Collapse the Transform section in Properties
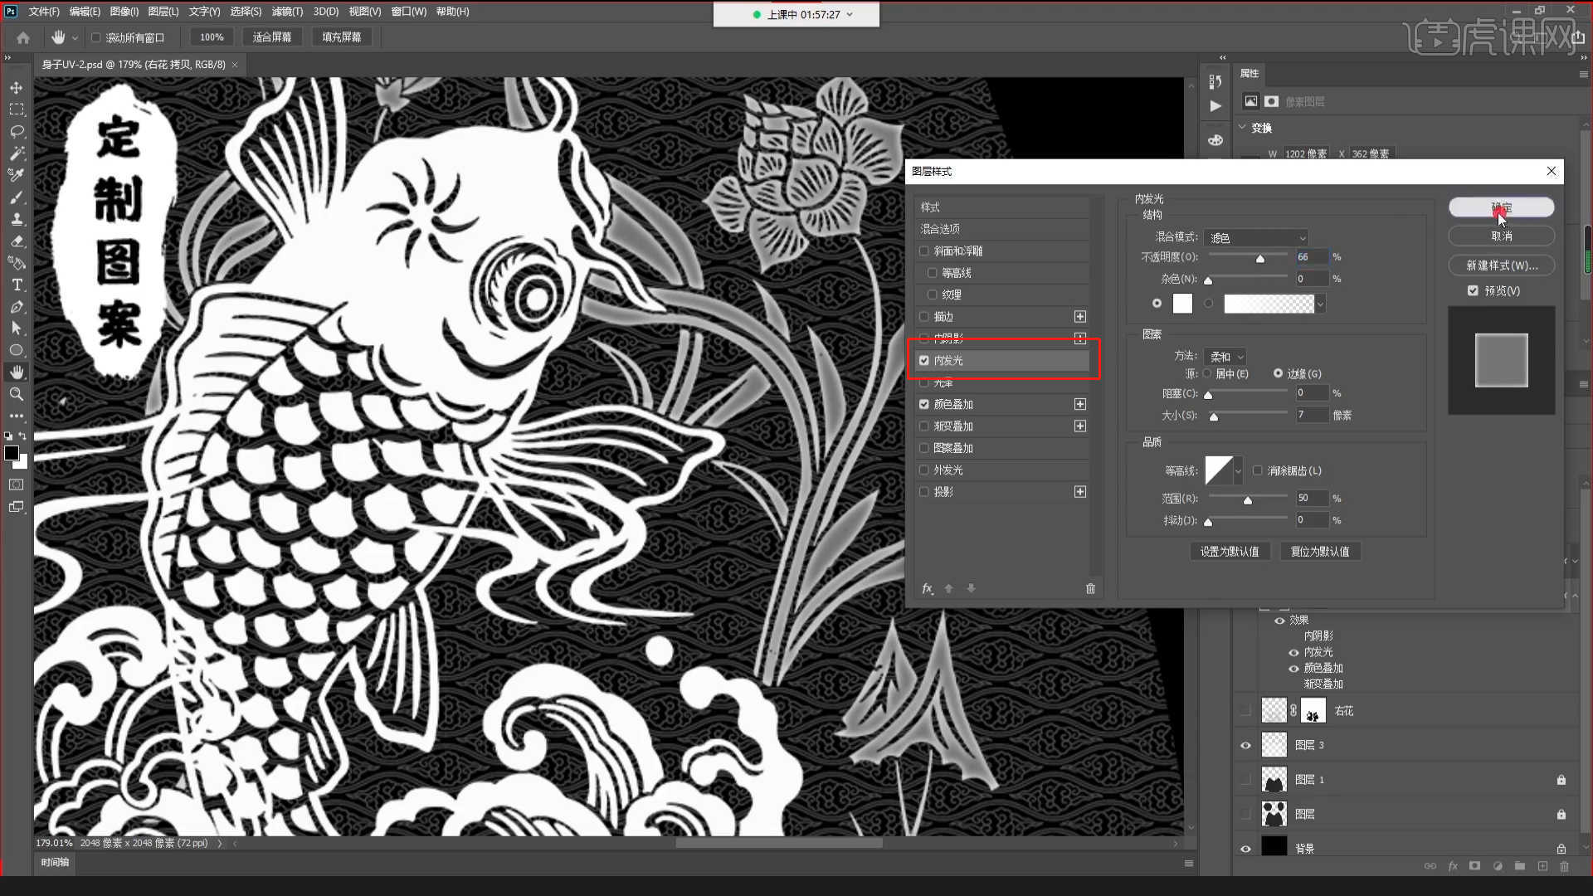The image size is (1593, 896). tap(1243, 128)
